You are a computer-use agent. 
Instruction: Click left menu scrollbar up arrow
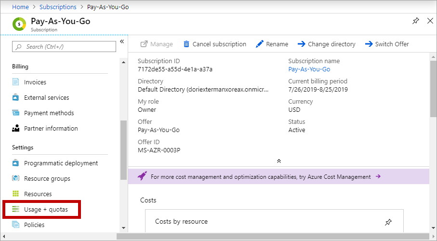[x=123, y=62]
